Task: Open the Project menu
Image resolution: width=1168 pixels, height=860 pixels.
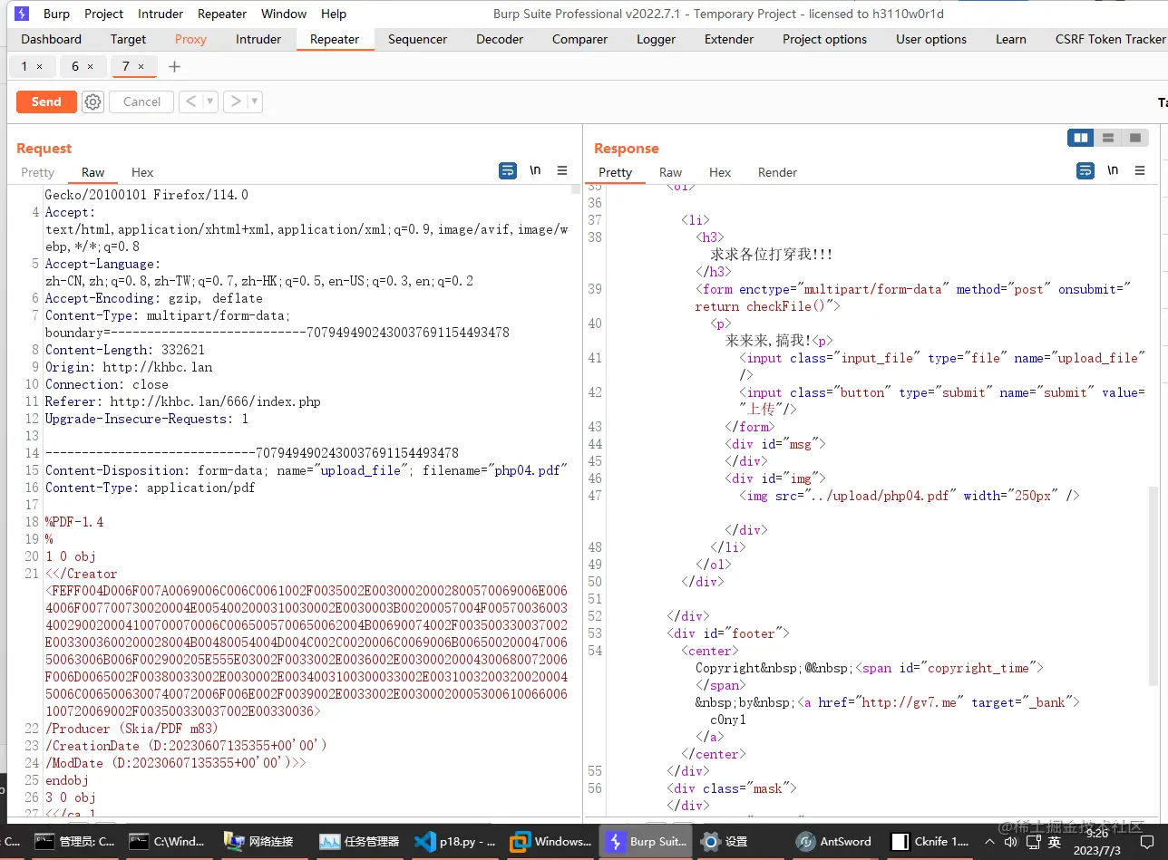Action: pyautogui.click(x=104, y=14)
